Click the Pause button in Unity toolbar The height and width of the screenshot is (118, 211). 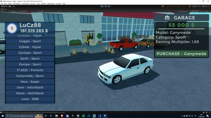[x=105, y=6]
